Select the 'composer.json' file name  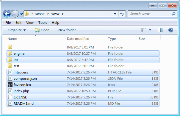click(x=25, y=79)
